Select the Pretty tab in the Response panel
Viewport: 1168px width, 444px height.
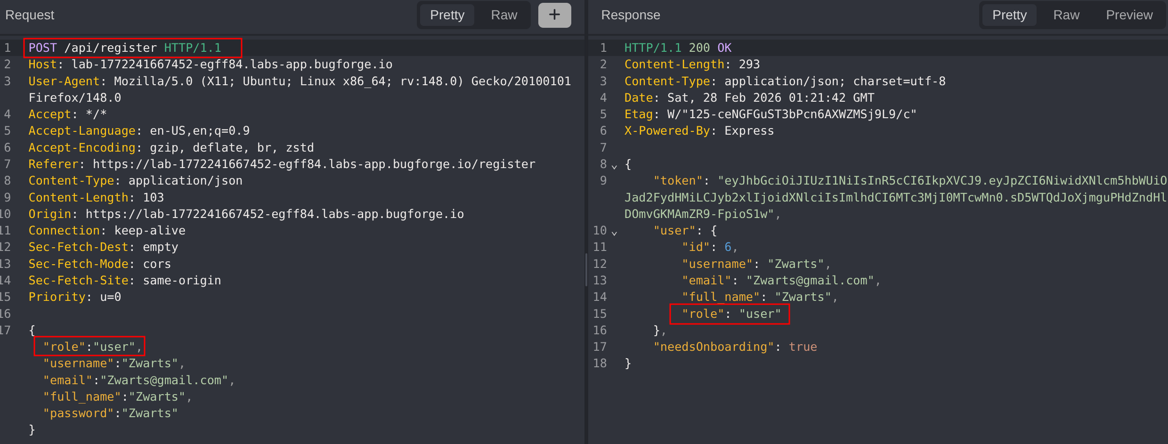point(1009,15)
